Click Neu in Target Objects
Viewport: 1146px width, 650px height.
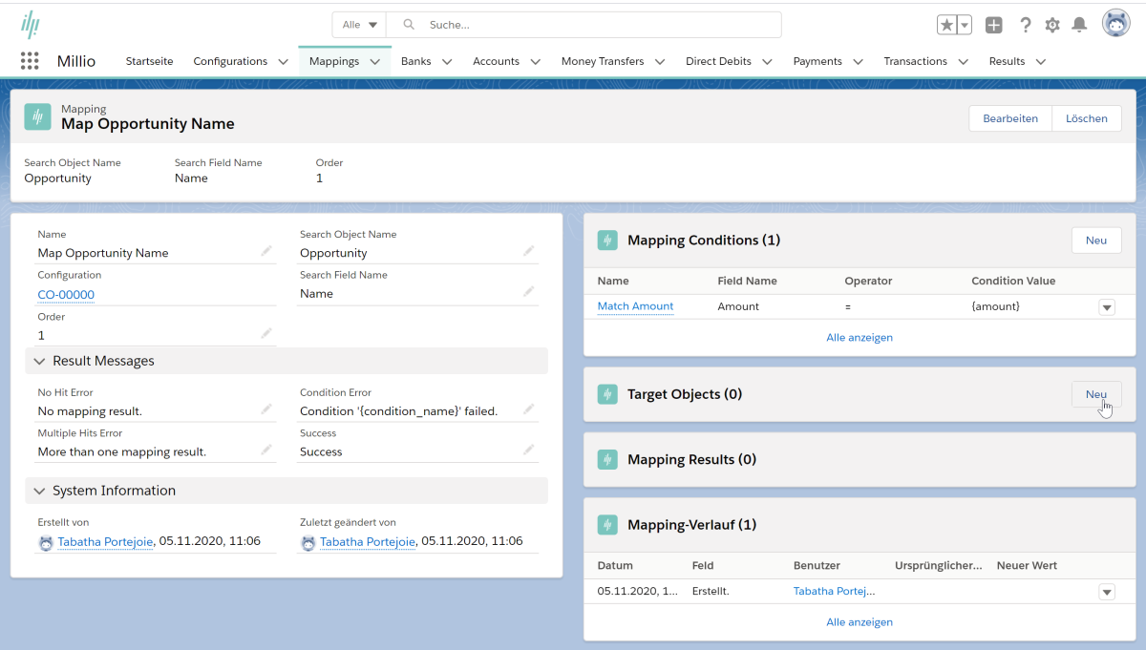(1095, 394)
